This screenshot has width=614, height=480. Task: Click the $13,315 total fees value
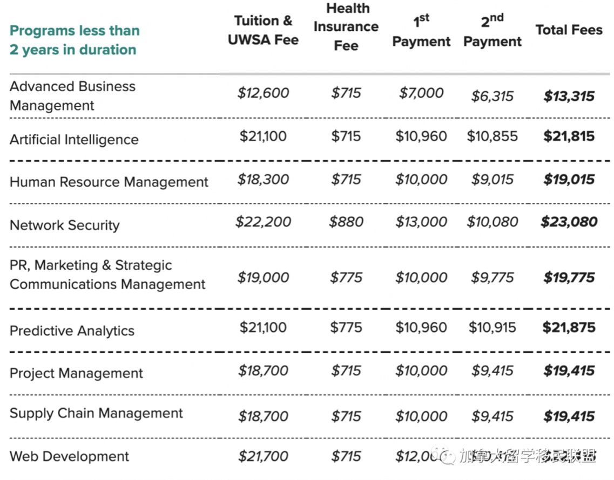[x=569, y=97]
